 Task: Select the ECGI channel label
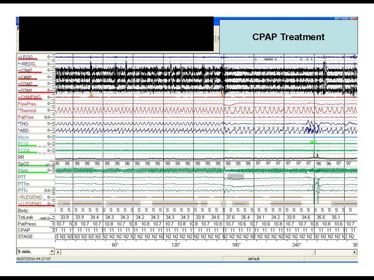pos(23,144)
